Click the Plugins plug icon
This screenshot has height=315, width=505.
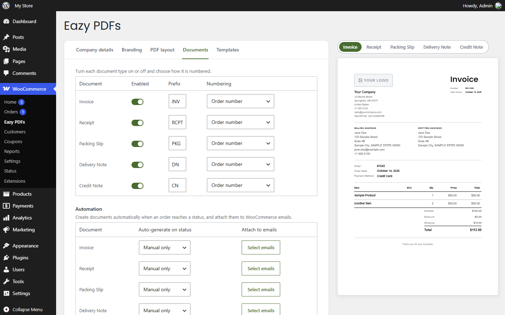click(6, 258)
